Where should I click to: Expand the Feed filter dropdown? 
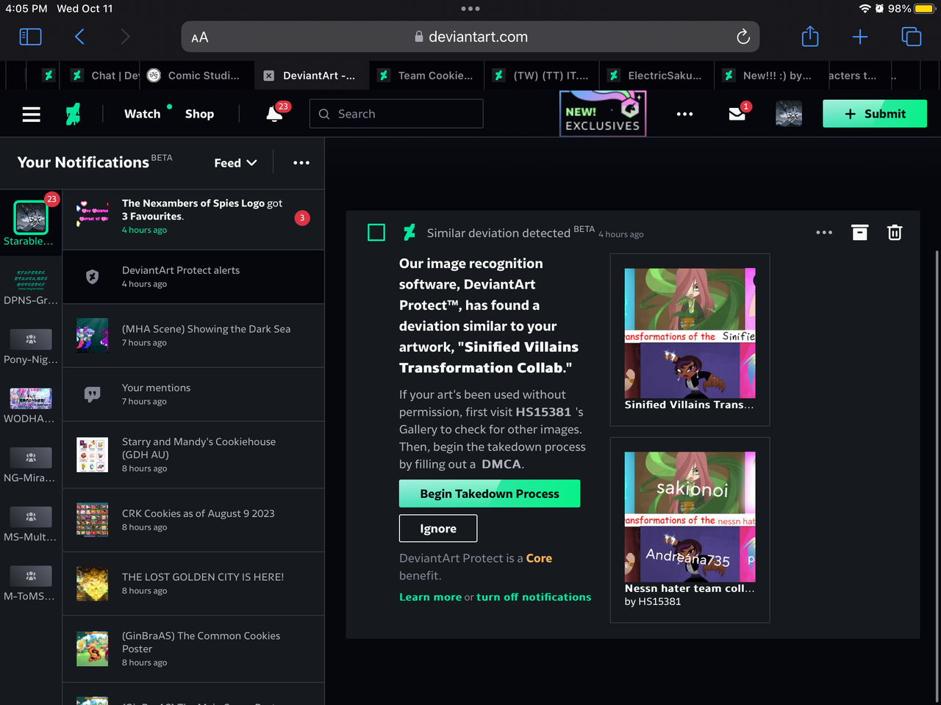coord(235,163)
